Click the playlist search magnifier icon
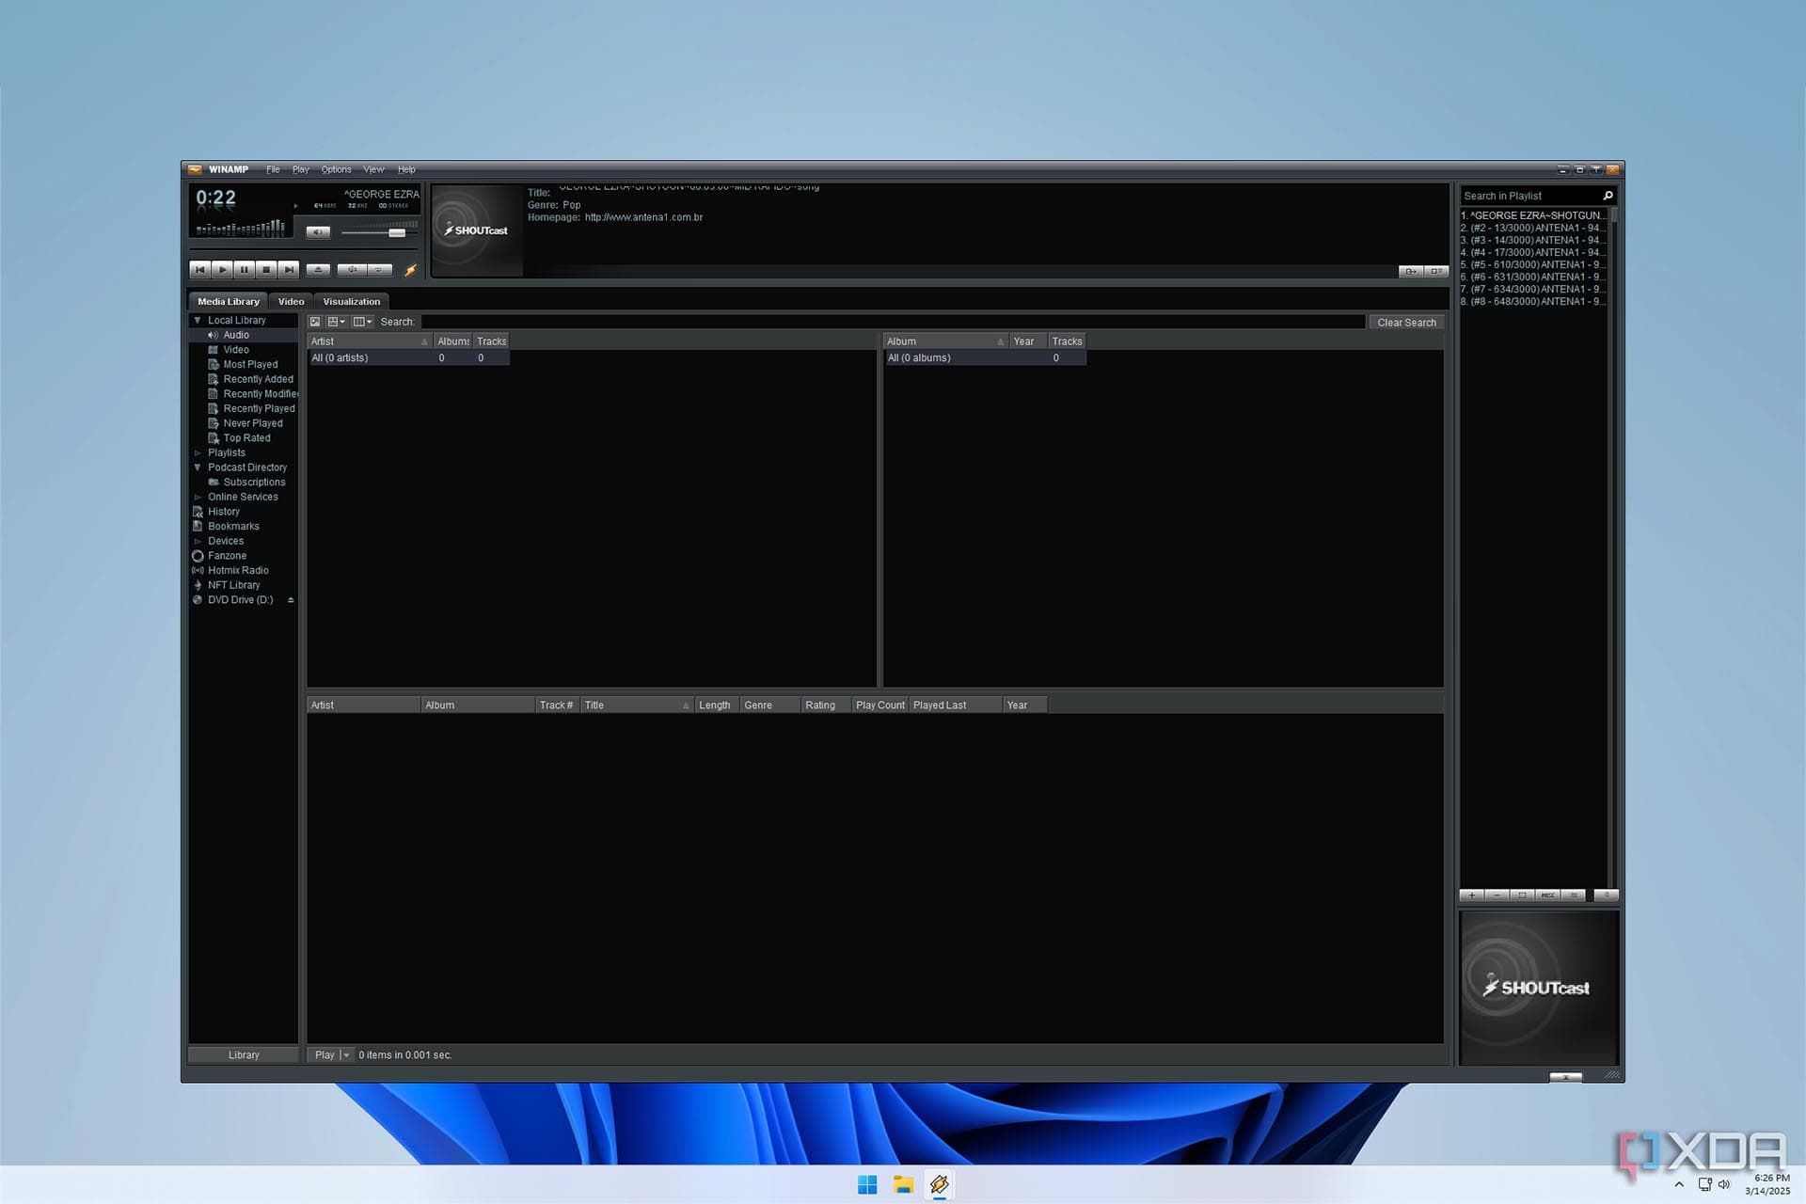Screen dimensions: 1806x1204 click(x=1608, y=196)
